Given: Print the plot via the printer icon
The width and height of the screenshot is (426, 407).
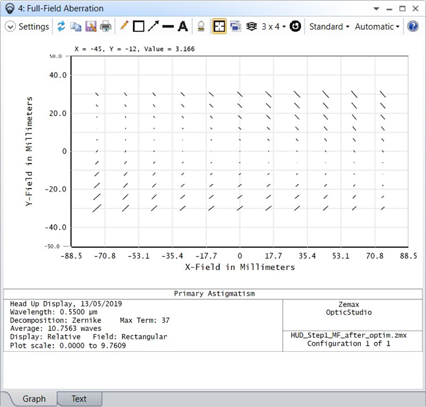Looking at the screenshot, I should (x=105, y=27).
